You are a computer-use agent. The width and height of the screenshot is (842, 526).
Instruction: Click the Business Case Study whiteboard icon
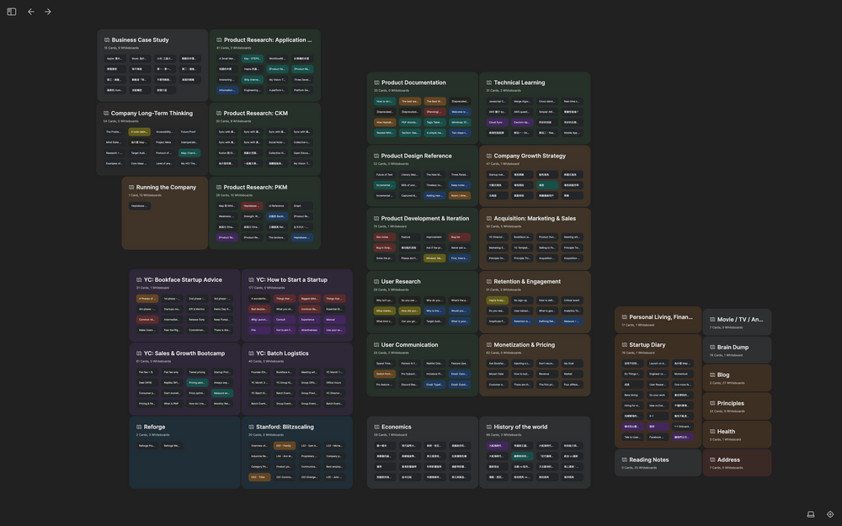pyautogui.click(x=107, y=40)
